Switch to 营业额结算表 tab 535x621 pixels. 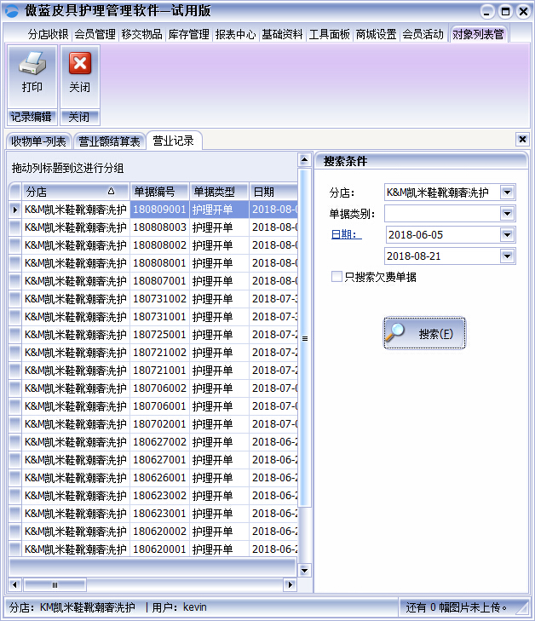[x=109, y=141]
